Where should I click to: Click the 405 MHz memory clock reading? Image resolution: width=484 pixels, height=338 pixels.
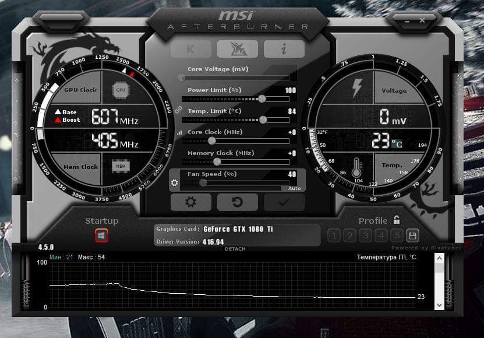point(115,140)
